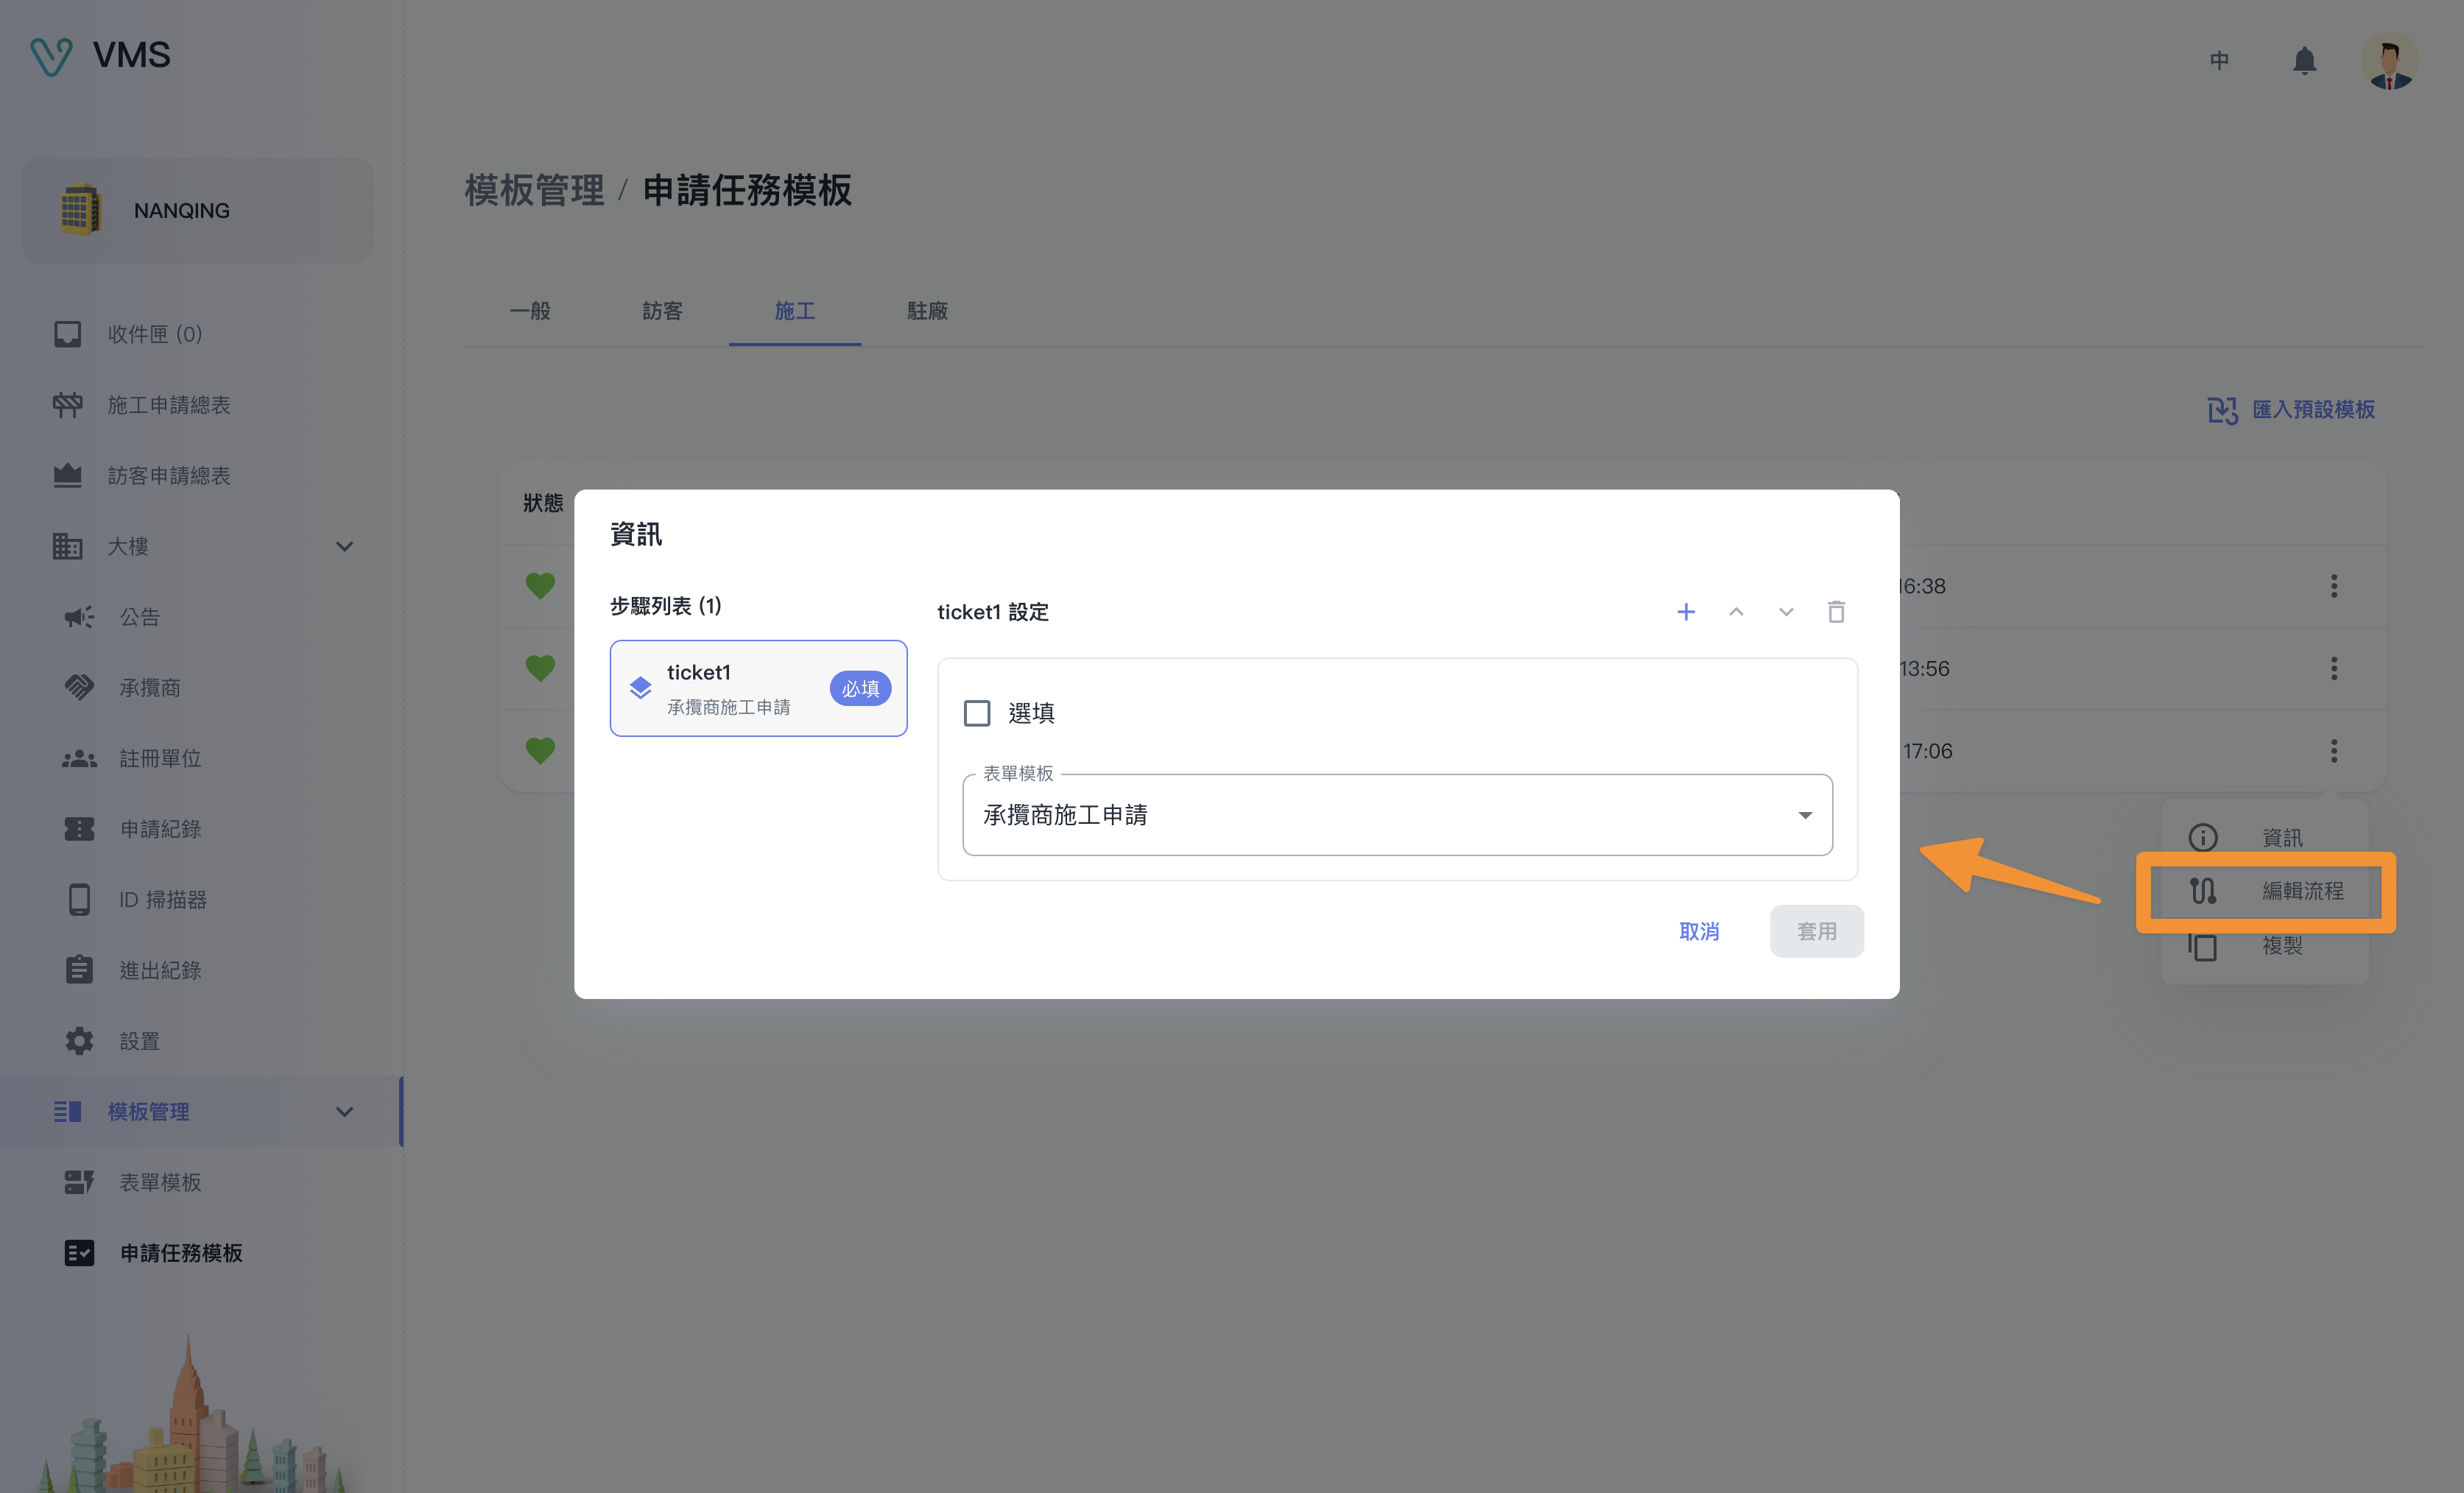Click 取消 to cancel
Image resolution: width=2464 pixels, height=1493 pixels.
(x=1699, y=931)
